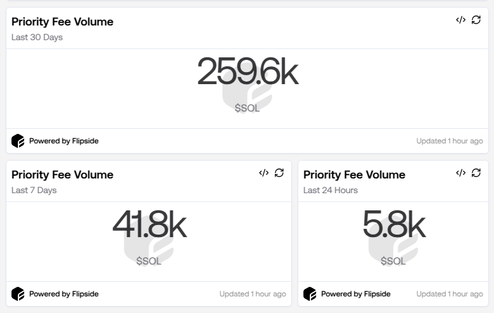Open Powered by Flipside link, 30 Days card
494x313 pixels.
64,141
